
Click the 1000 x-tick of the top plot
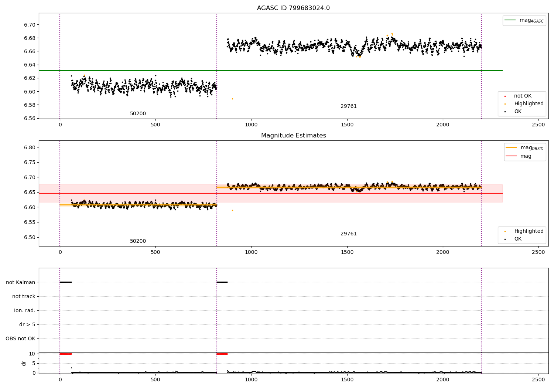[251, 125]
